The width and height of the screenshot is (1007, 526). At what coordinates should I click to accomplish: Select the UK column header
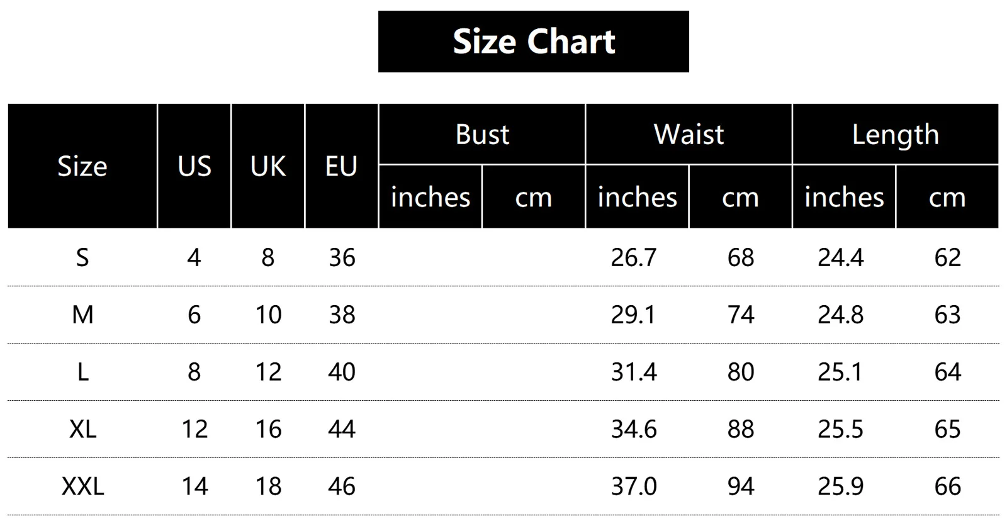pos(268,166)
